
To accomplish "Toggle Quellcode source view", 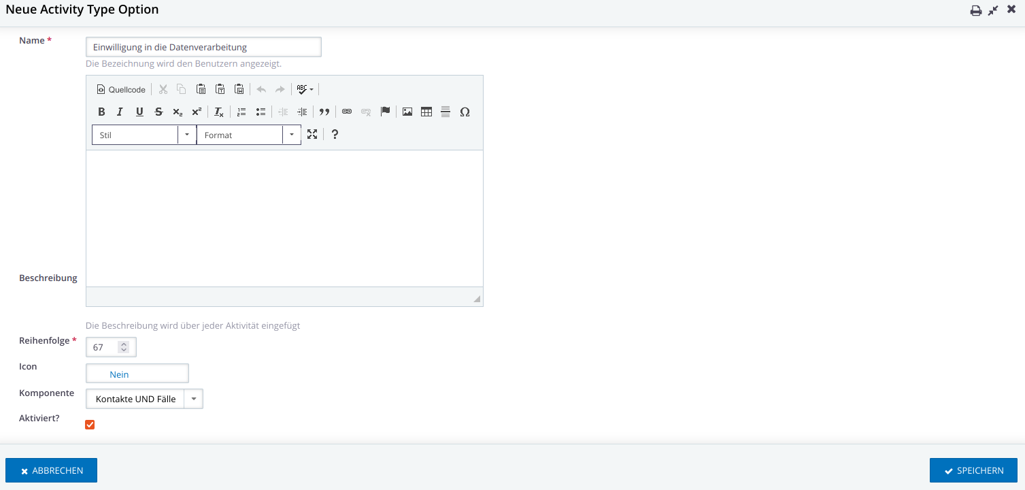I will [121, 89].
